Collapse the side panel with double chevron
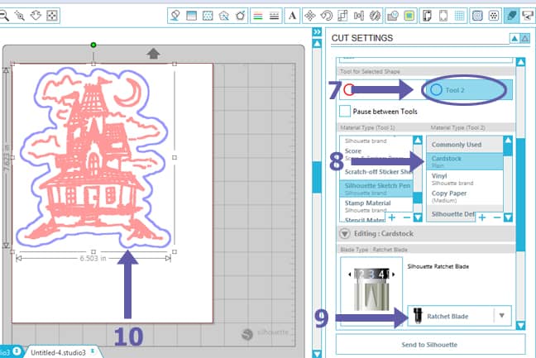 [318, 31]
